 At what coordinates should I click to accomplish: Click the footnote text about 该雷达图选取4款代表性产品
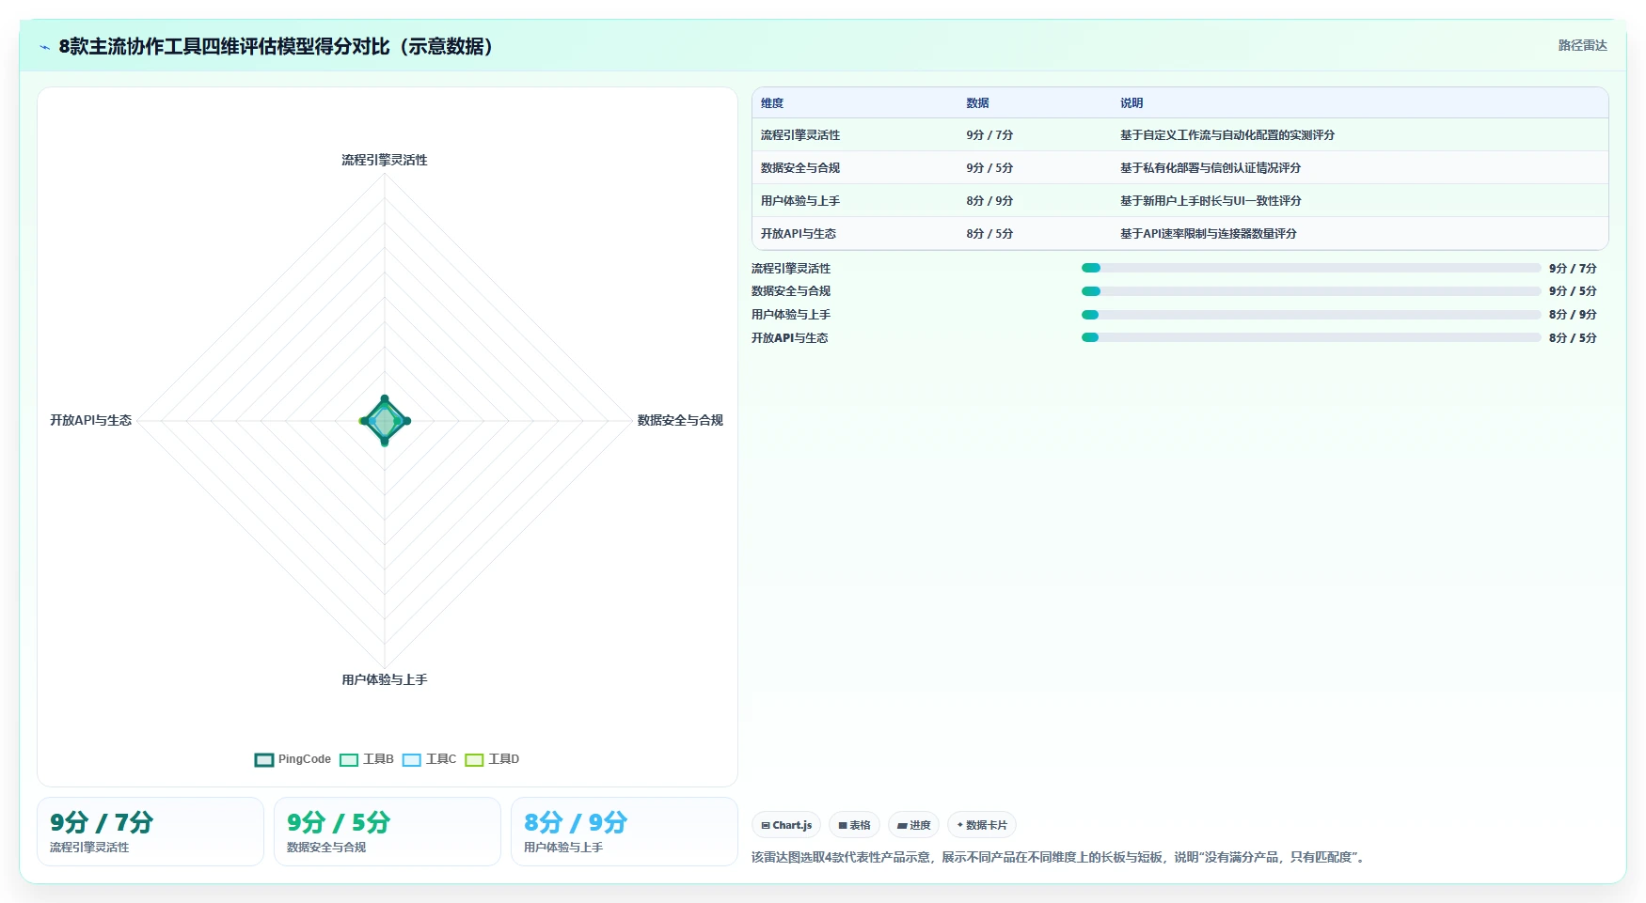[x=1058, y=857]
